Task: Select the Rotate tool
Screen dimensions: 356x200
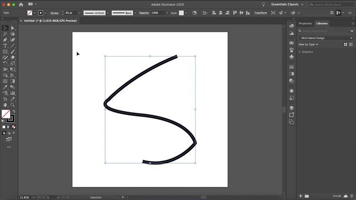Action: click(5, 63)
